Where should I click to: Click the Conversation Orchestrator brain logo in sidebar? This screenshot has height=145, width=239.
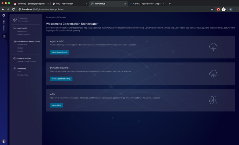click(x=15, y=20)
